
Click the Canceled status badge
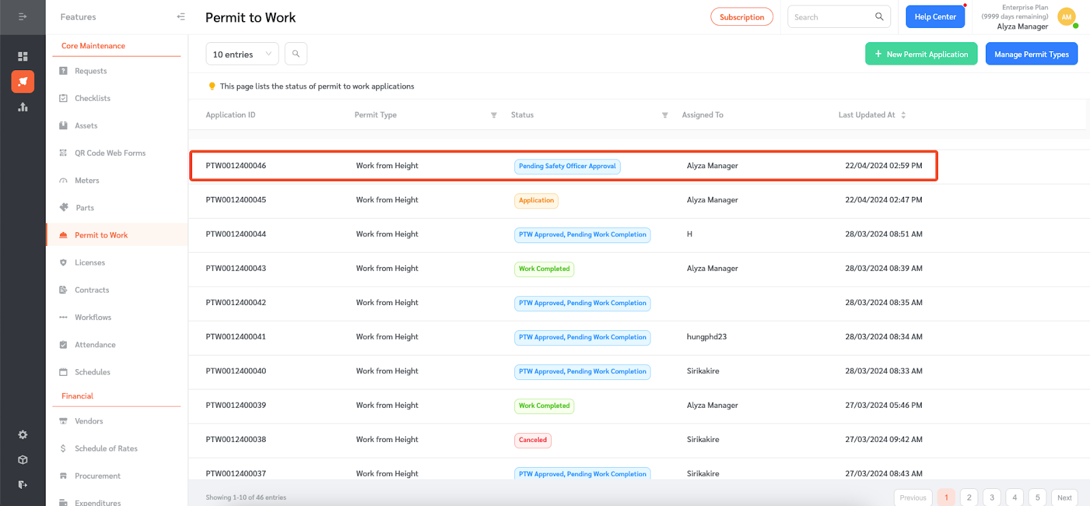click(533, 440)
